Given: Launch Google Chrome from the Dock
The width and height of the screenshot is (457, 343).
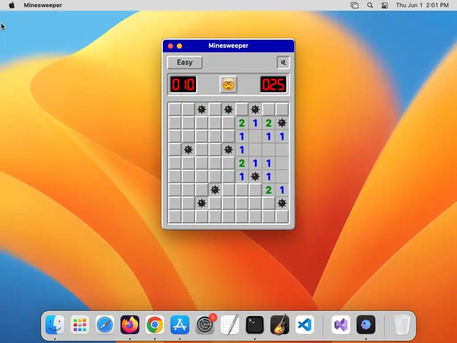Looking at the screenshot, I should [x=155, y=325].
